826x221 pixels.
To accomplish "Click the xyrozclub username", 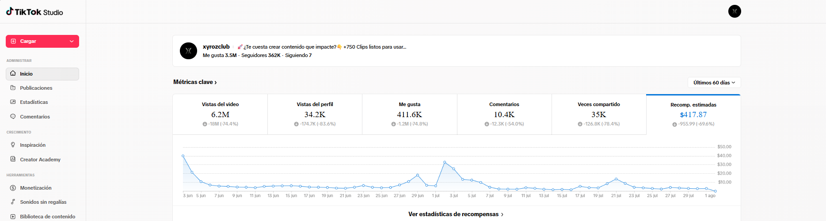I will [x=216, y=46].
